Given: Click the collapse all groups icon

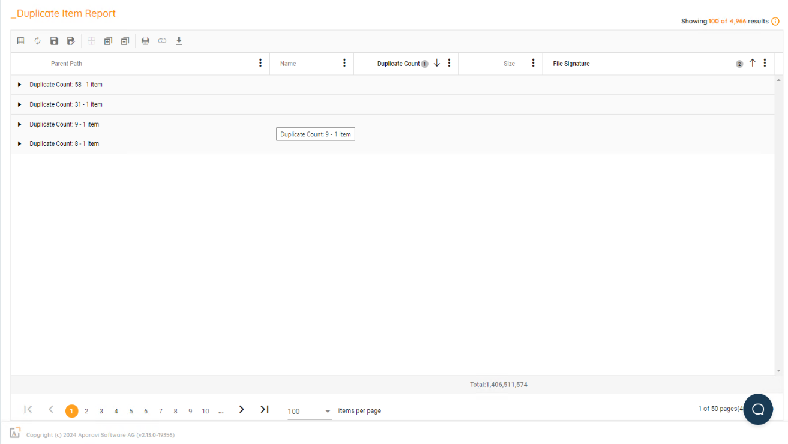Looking at the screenshot, I should (x=125, y=41).
